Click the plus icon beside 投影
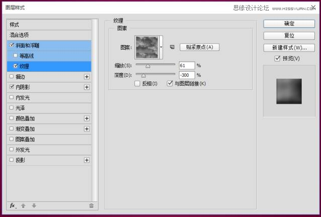The width and height of the screenshot is (321, 217). (86, 160)
